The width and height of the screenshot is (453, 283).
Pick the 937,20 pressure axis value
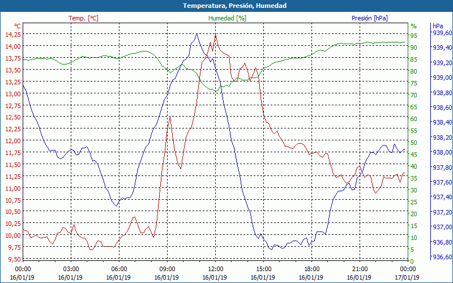442,212
